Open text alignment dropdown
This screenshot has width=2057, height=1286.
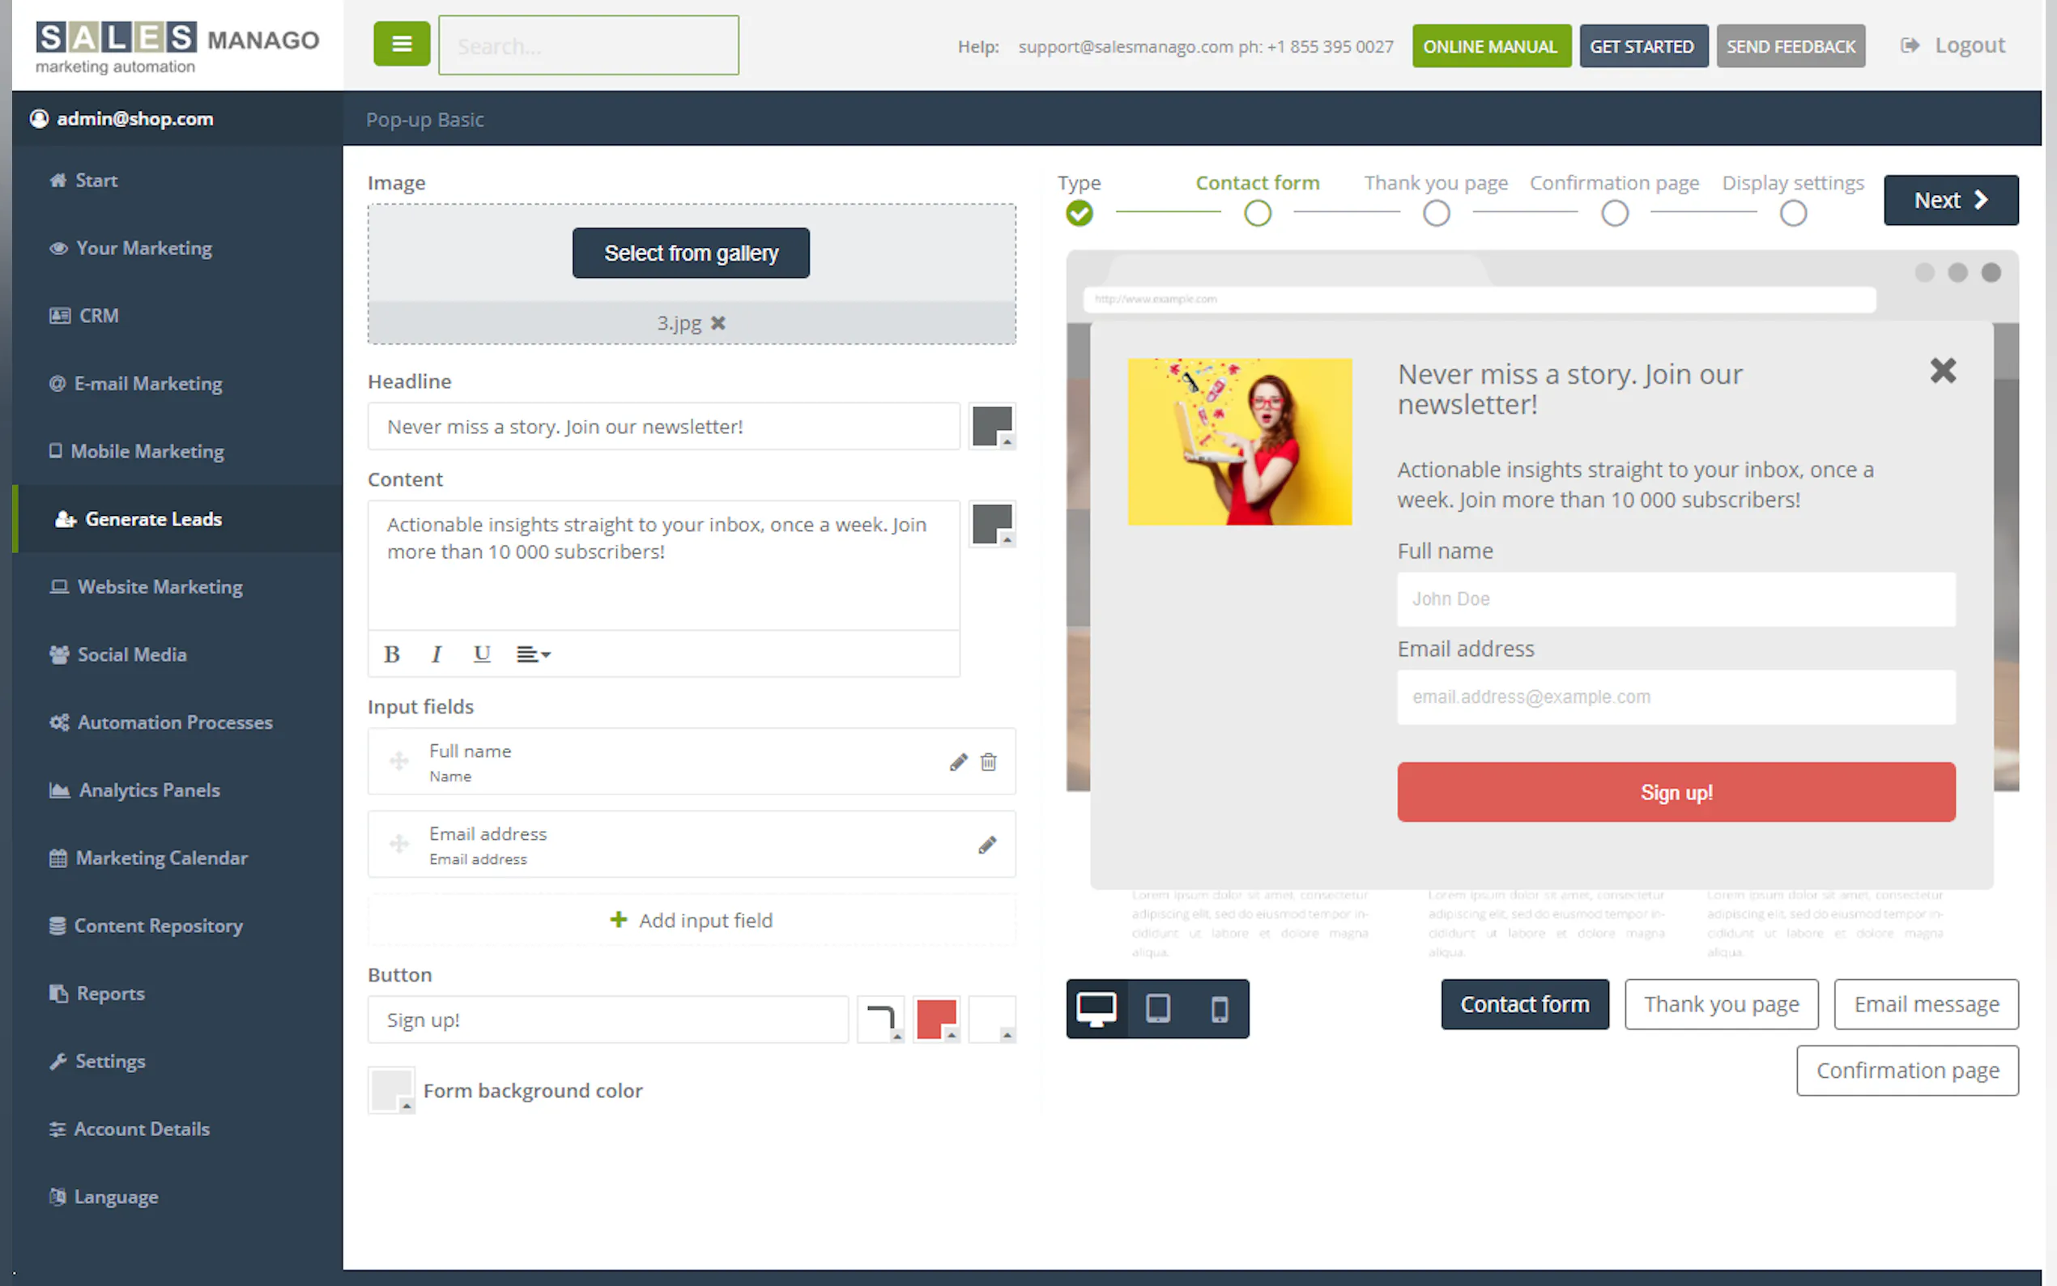point(533,654)
